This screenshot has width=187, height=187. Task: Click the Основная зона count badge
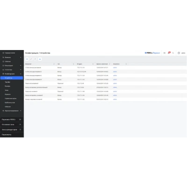tap(20, 124)
